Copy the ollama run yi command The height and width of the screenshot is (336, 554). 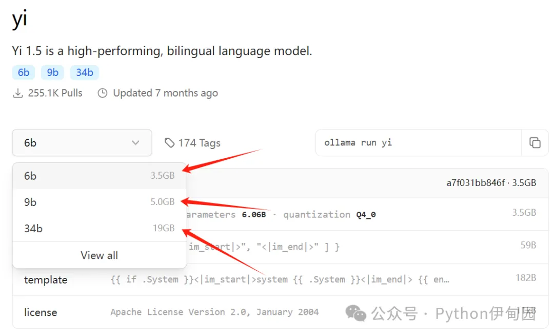click(535, 143)
